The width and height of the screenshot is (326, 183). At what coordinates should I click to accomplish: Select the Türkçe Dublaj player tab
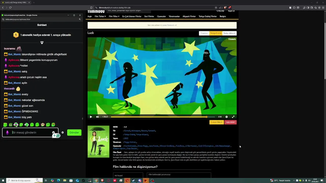point(216,33)
